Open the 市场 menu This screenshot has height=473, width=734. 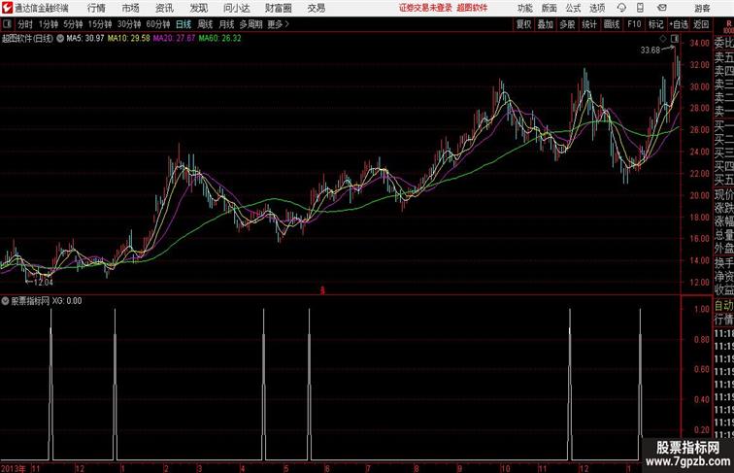(131, 8)
